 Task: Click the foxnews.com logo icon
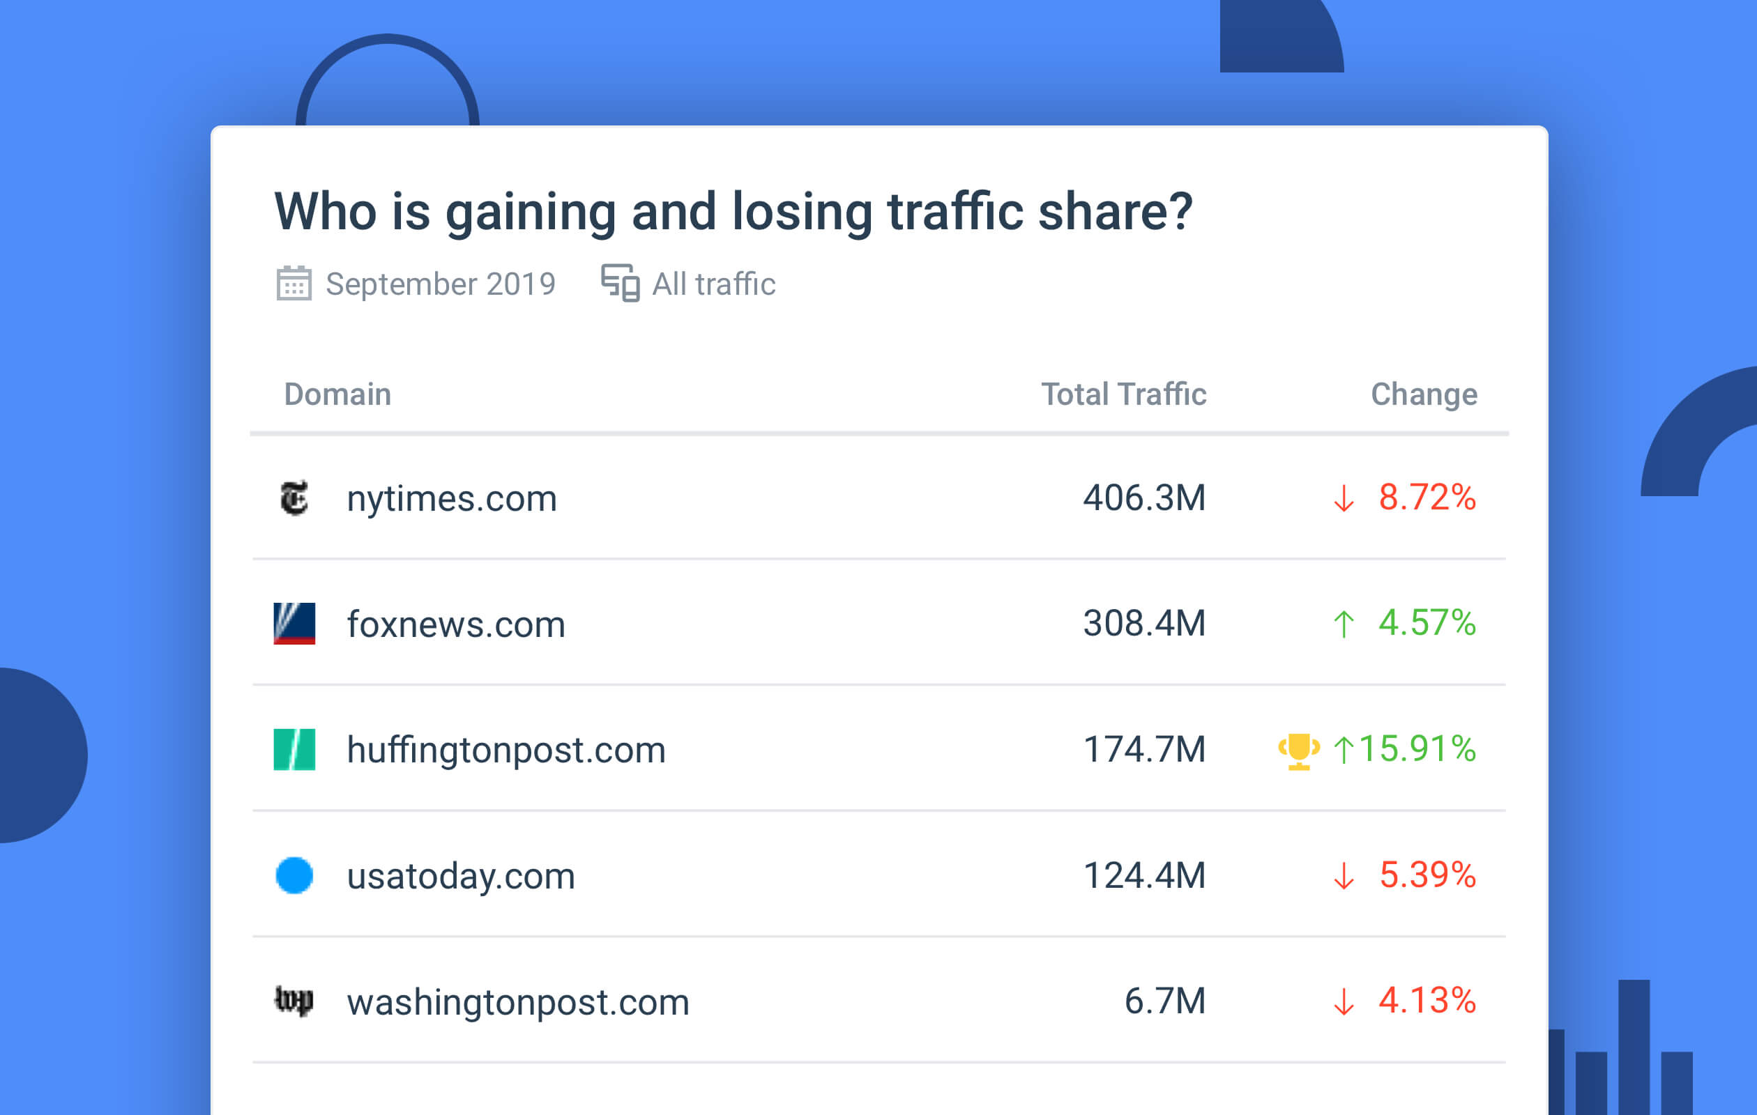[x=294, y=624]
